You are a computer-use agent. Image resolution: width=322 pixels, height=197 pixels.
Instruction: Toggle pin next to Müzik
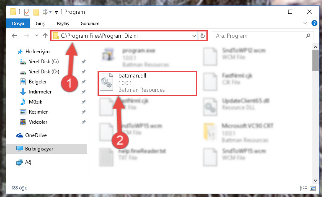point(84,102)
